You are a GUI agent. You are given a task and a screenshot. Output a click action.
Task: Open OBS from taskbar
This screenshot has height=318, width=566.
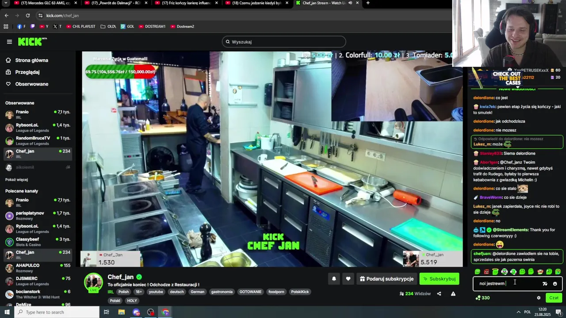point(151,312)
